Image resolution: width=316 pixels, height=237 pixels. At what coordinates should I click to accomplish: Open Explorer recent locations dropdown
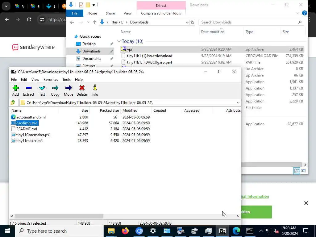(88, 22)
